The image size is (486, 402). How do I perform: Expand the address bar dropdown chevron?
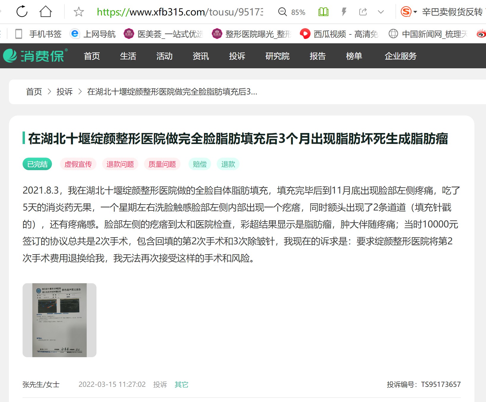381,12
